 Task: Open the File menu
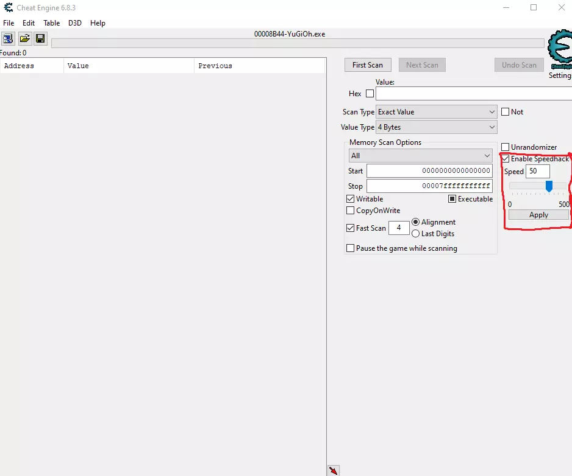click(9, 23)
